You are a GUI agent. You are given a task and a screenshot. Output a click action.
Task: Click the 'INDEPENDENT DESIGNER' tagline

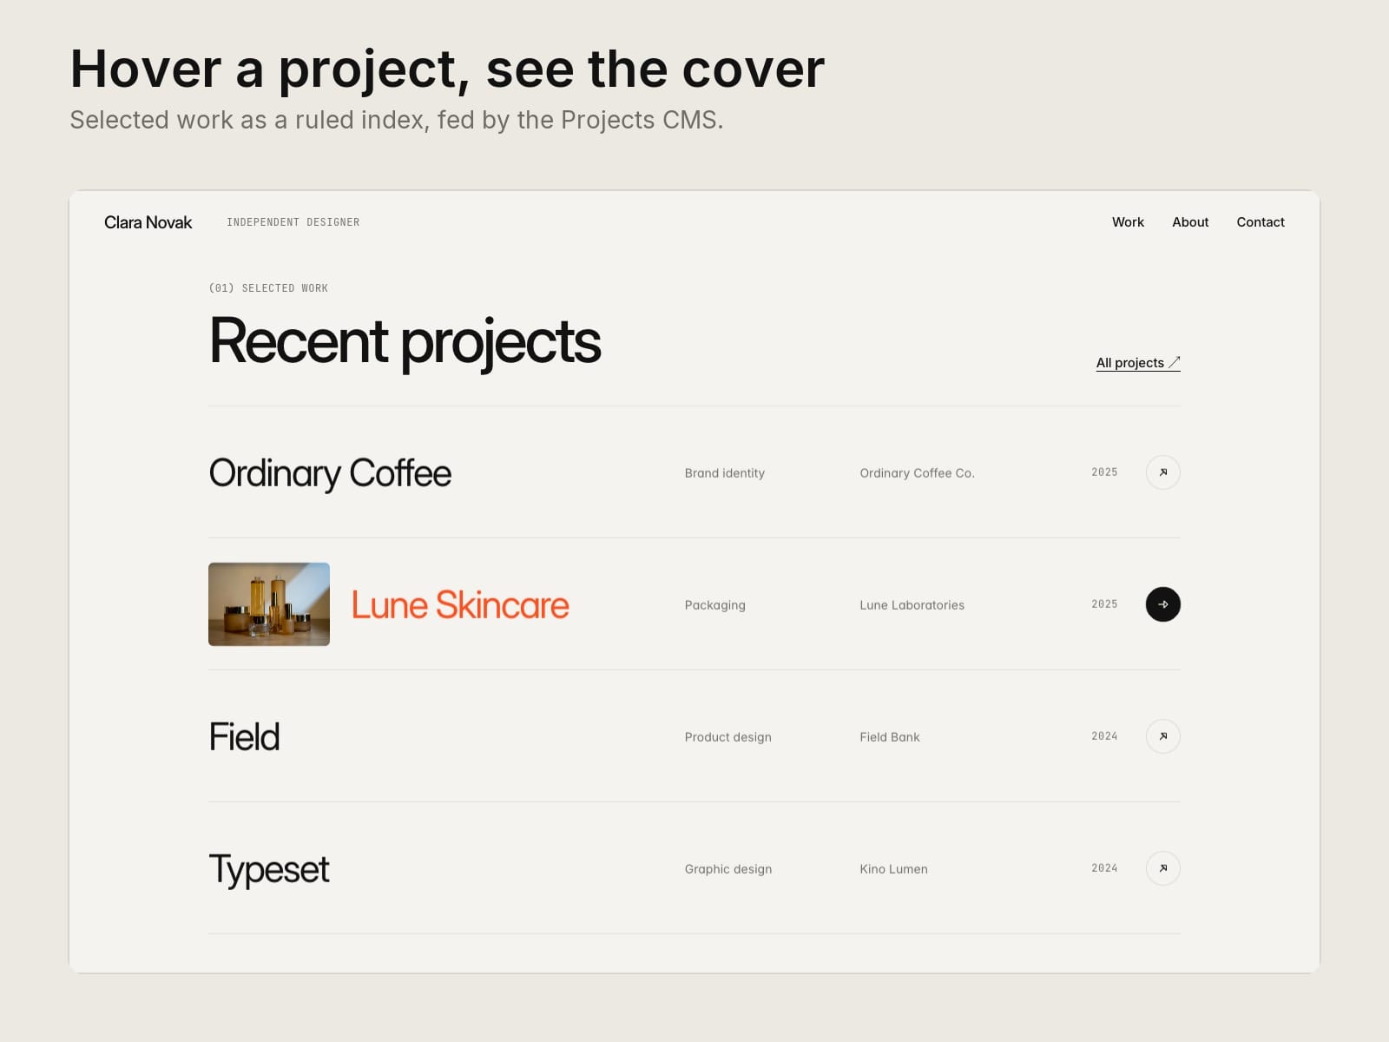tap(293, 222)
